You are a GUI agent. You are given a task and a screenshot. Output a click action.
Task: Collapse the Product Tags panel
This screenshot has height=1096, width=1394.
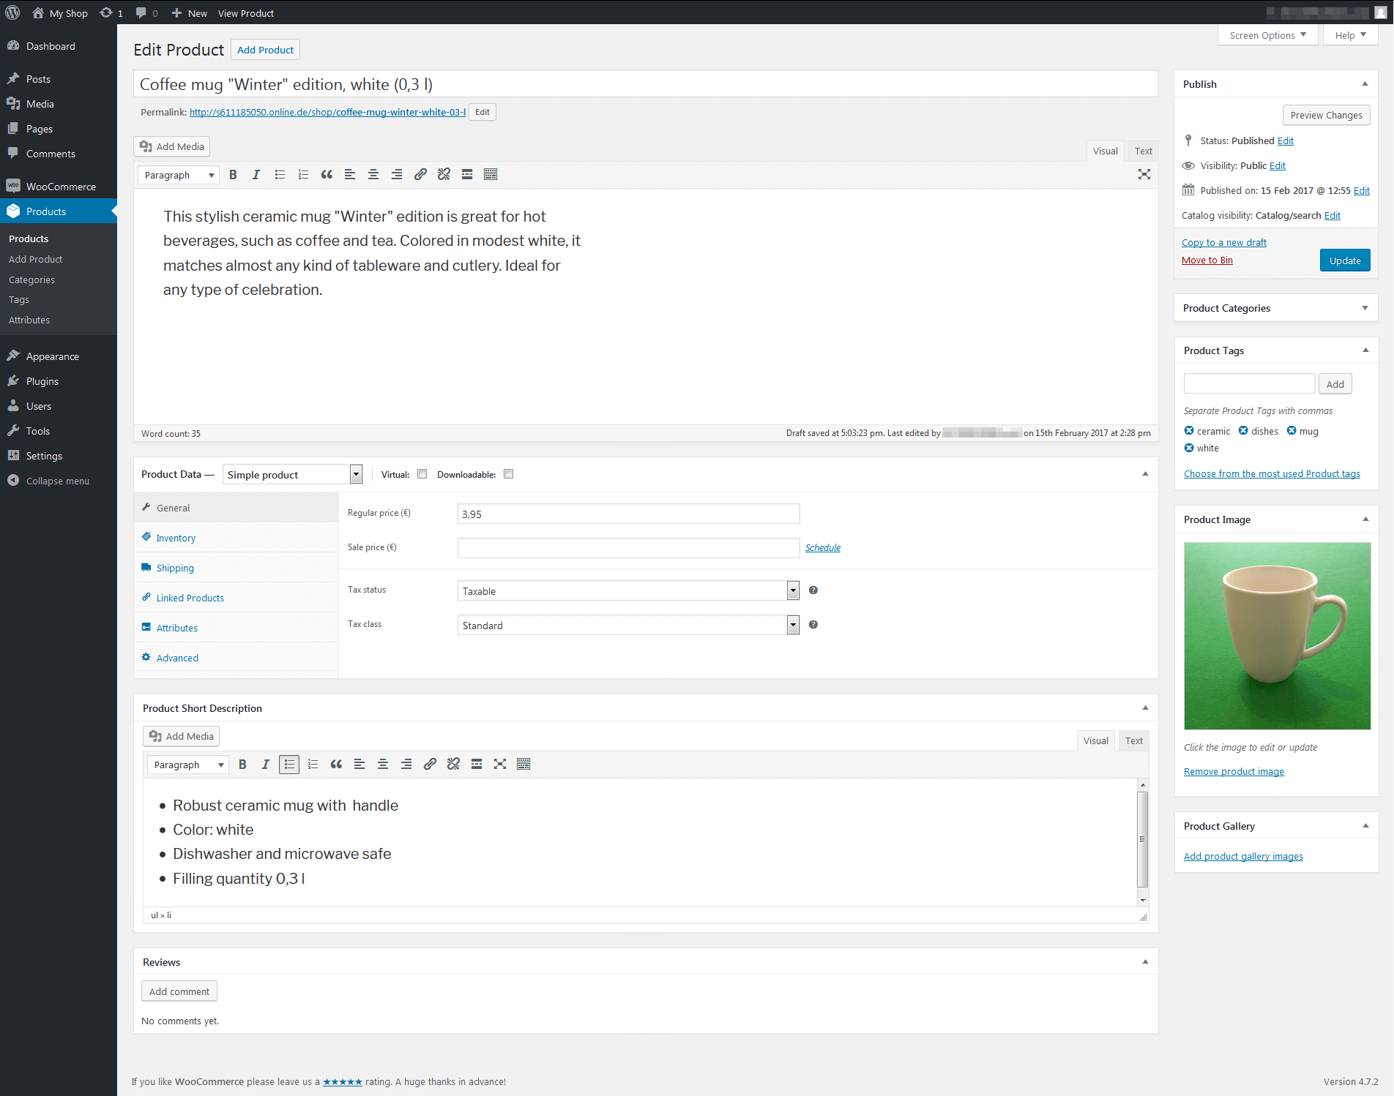1365,350
